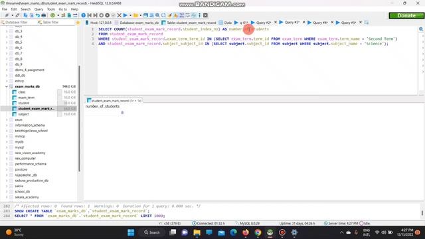Click the number_of_students column header

click(x=102, y=106)
